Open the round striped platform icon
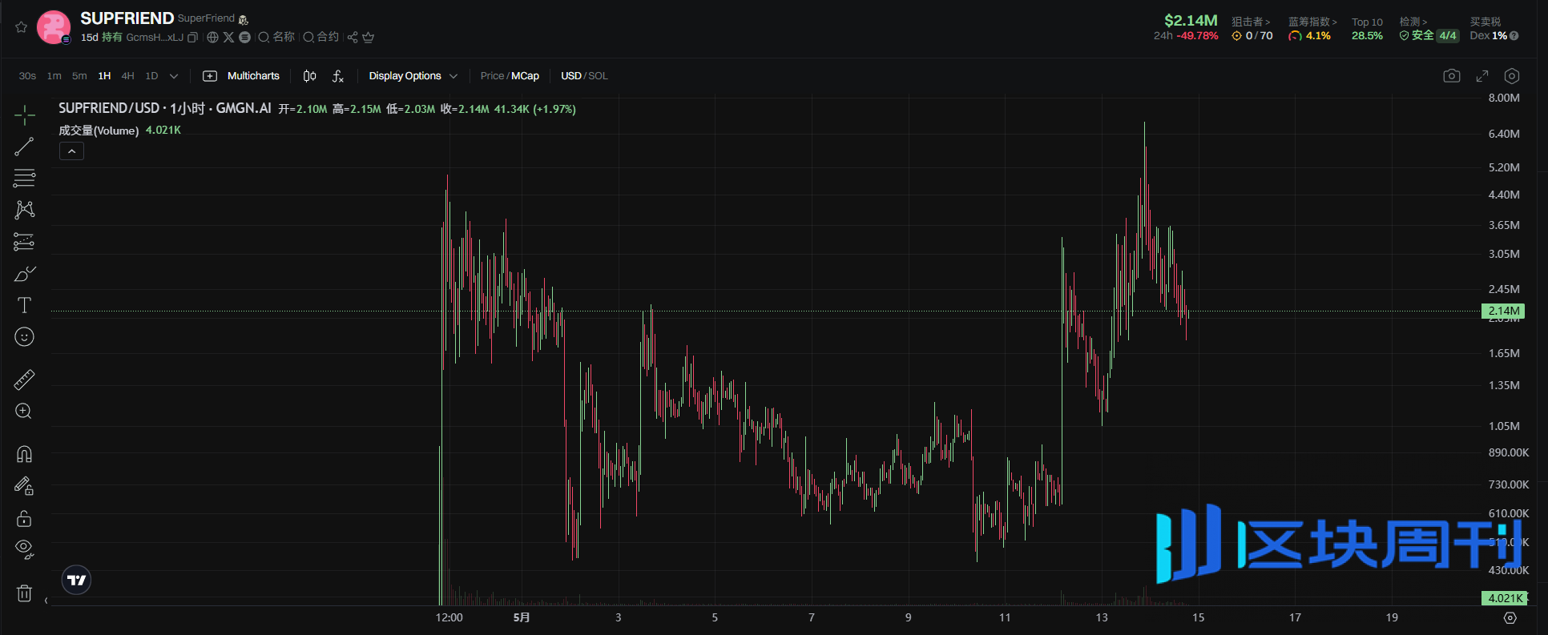1548x635 pixels. pyautogui.click(x=245, y=38)
